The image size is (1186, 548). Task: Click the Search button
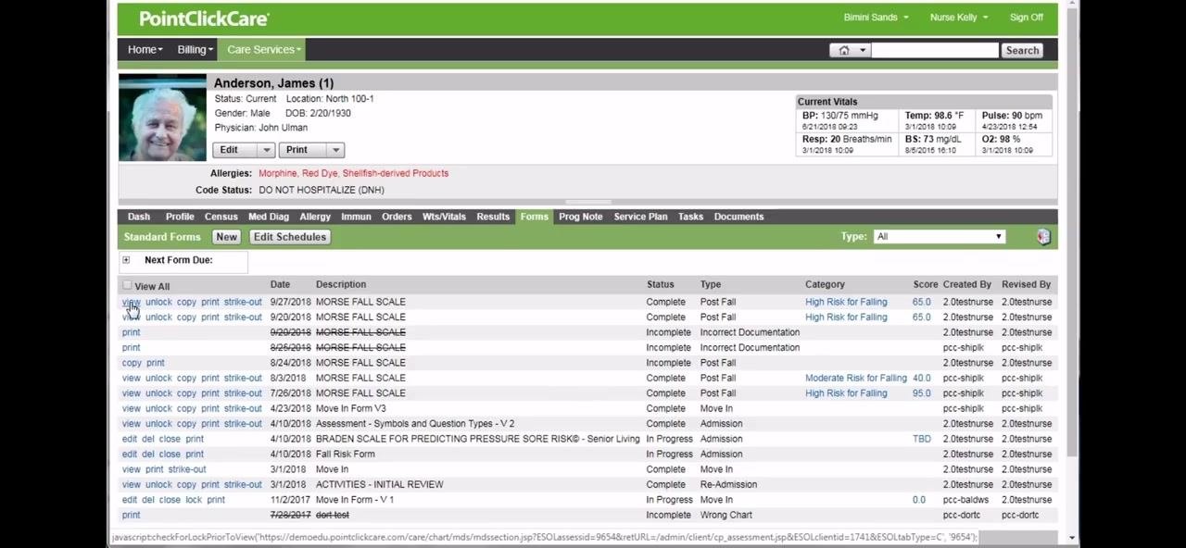coord(1022,50)
